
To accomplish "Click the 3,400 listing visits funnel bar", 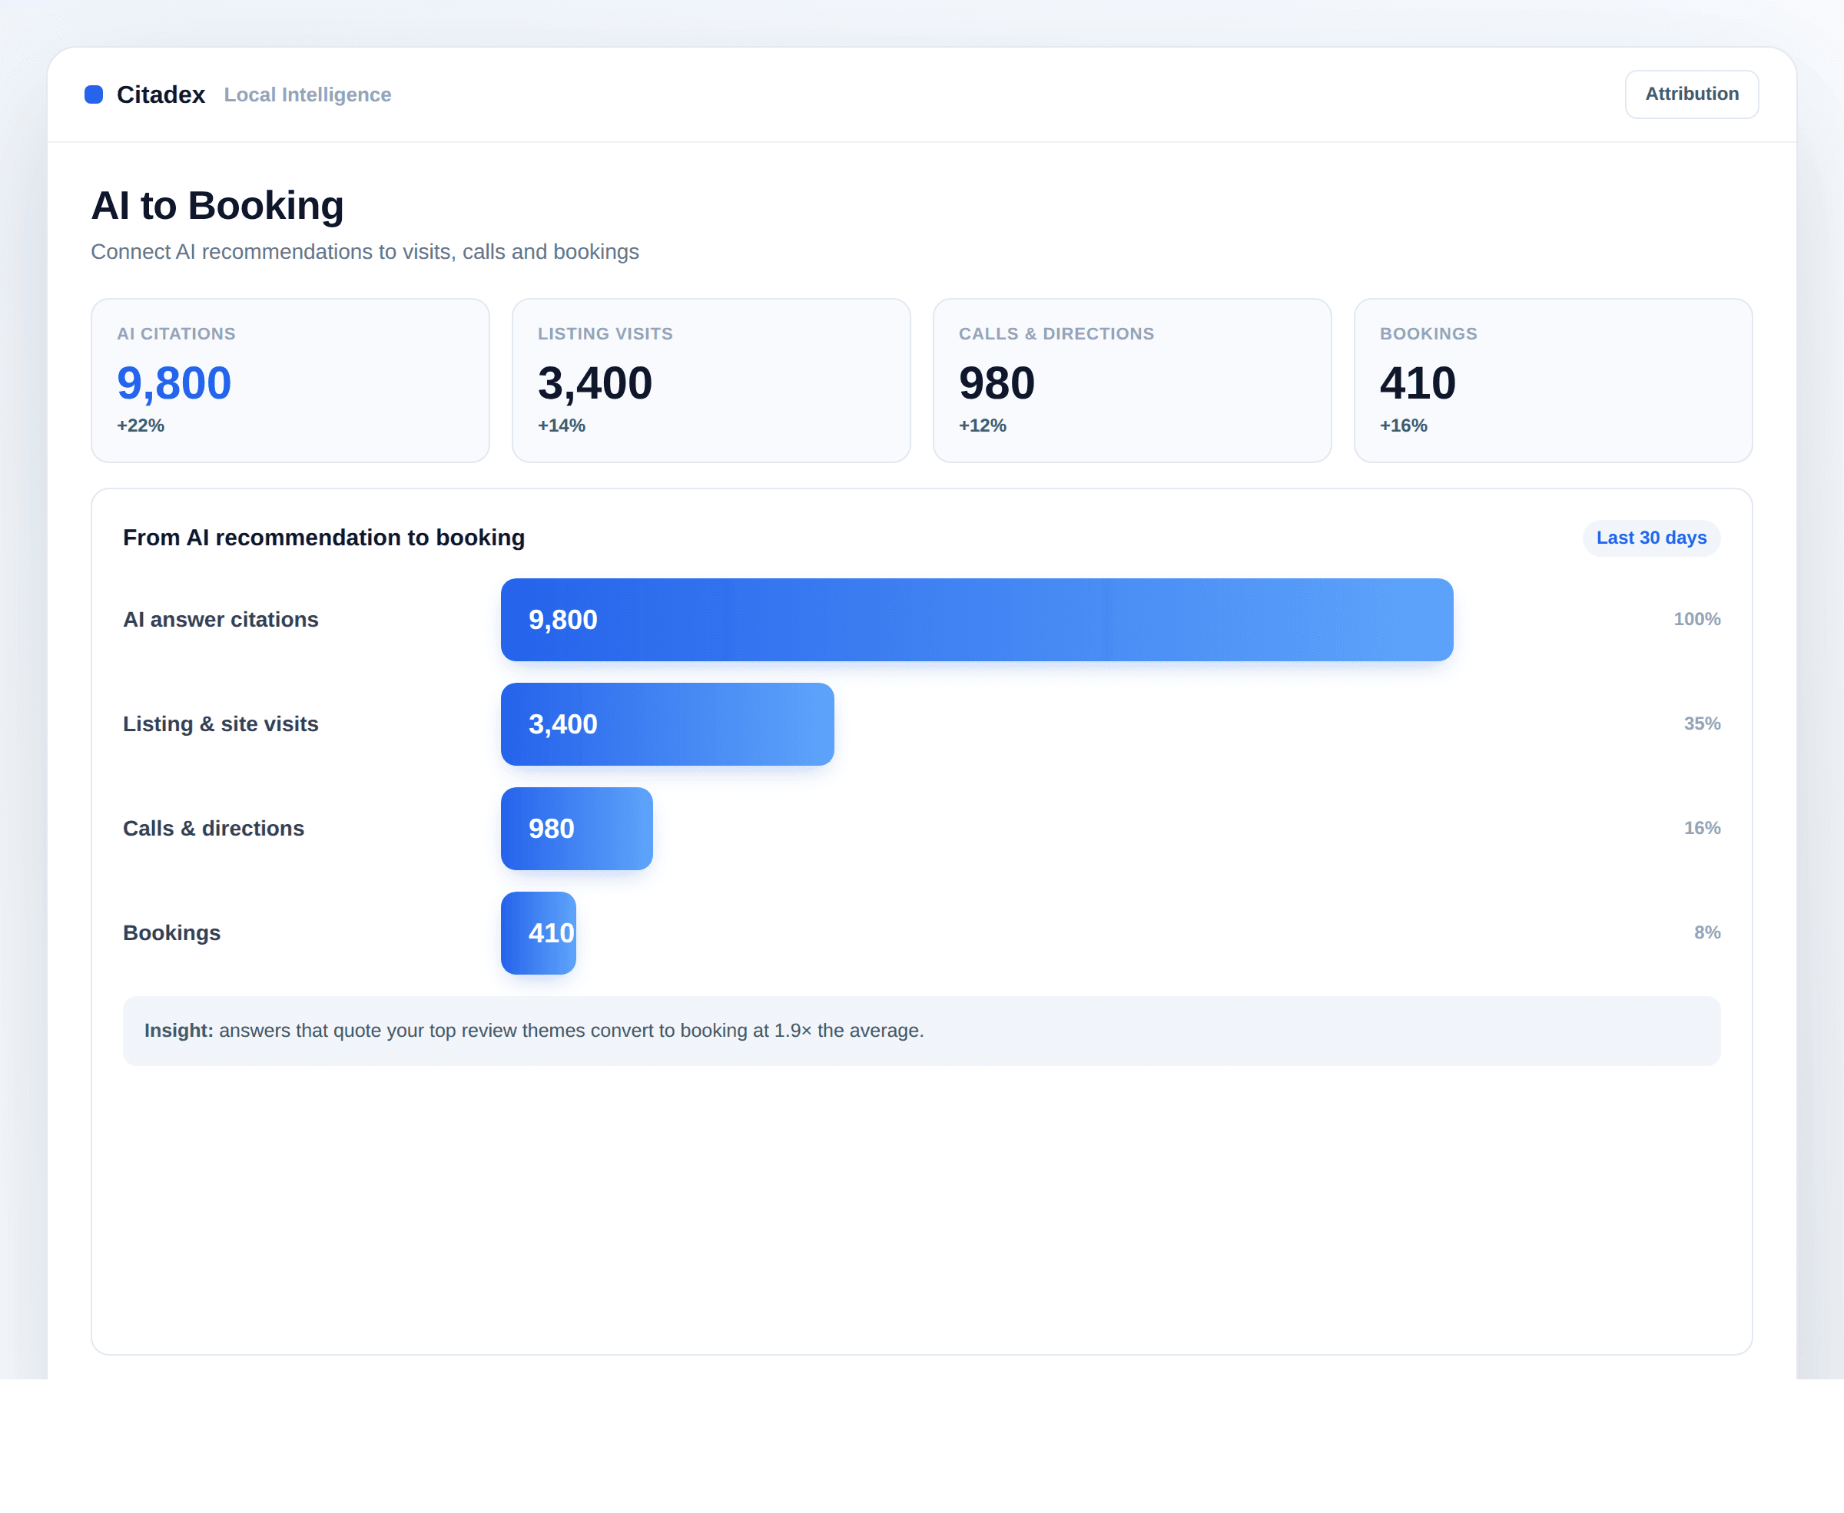I will coord(667,724).
